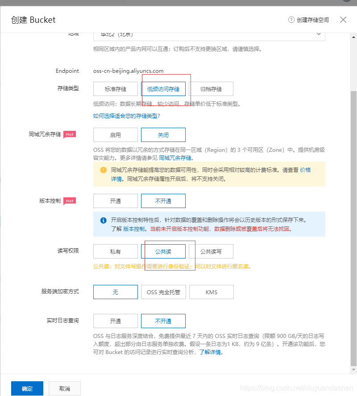This screenshot has width=357, height=396.
Task: Choose KMS encryption method
Action: 211,292
